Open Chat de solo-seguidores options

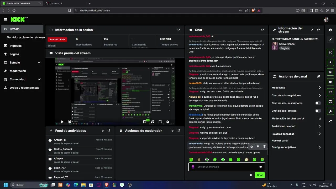coord(296,95)
